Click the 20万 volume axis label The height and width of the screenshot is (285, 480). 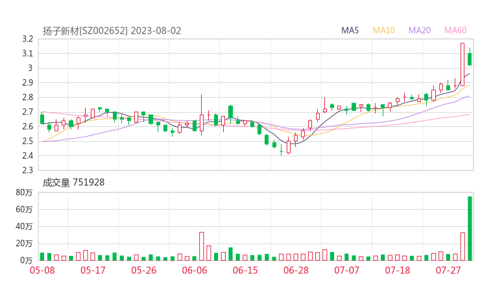point(24,244)
